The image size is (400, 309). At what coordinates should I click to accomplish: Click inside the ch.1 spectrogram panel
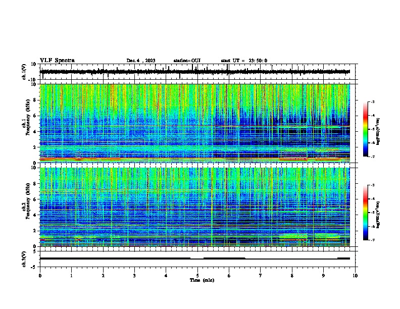click(195, 123)
